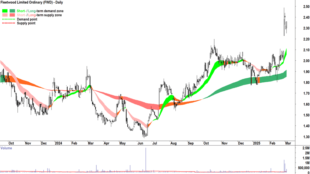Viewport: 310px width, 174px height.
Task: Click the '2024' year label on the time axis
Action: [x=58, y=143]
